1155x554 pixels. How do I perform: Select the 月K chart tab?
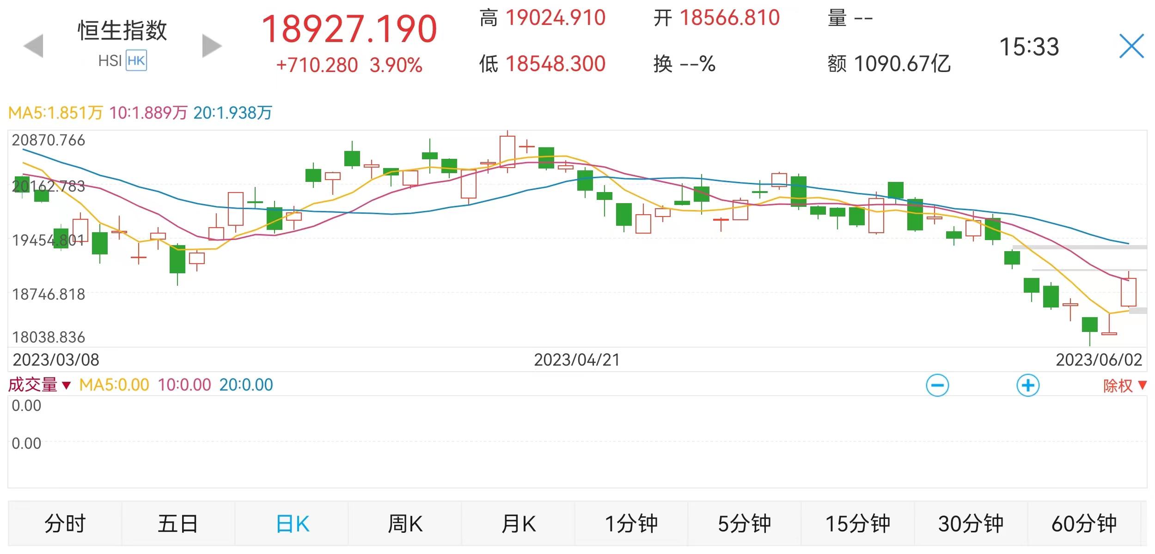(518, 524)
